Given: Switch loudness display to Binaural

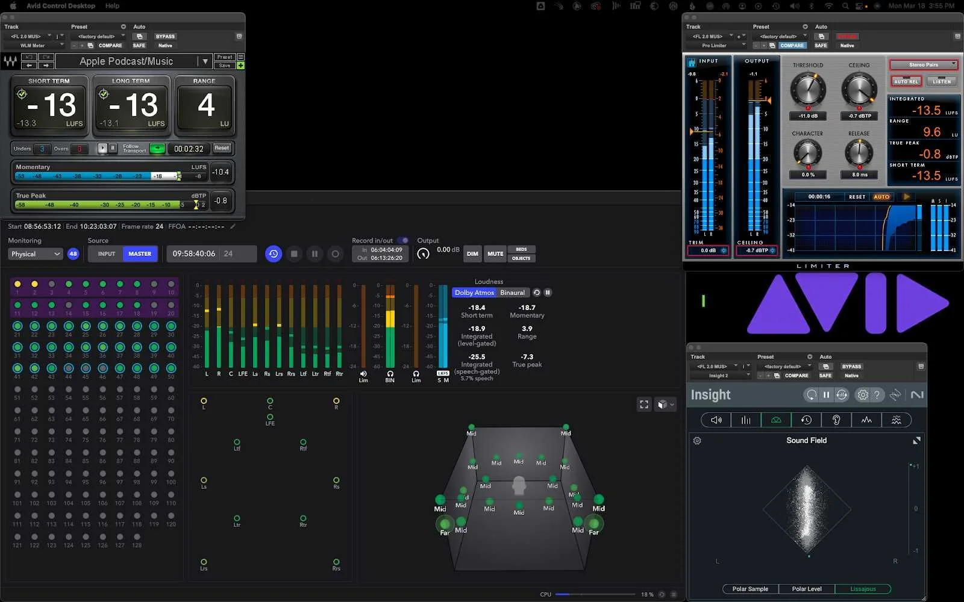Looking at the screenshot, I should click(513, 293).
